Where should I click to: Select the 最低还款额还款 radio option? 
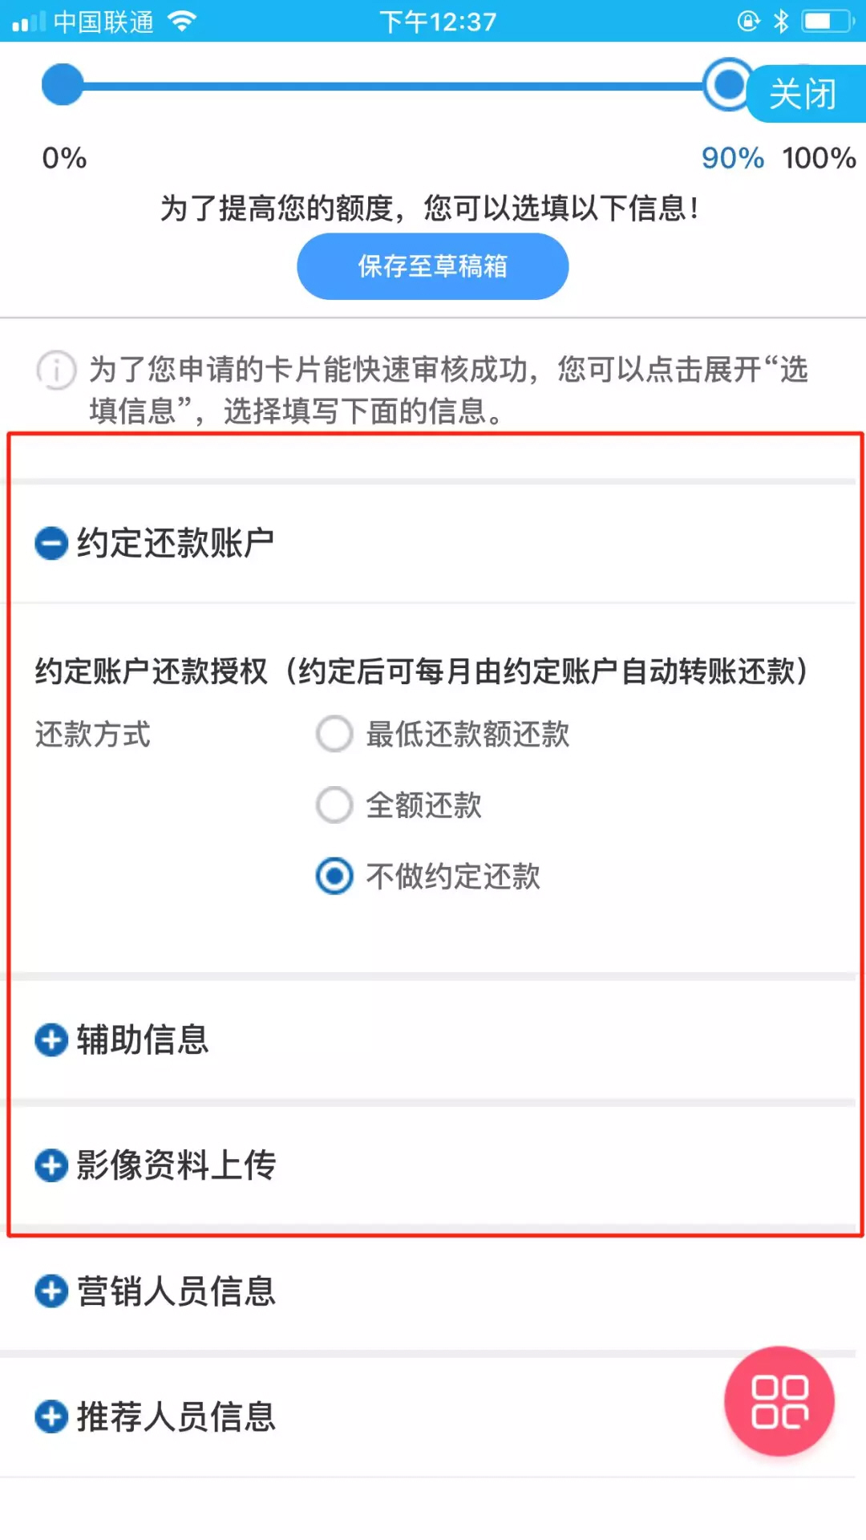[x=334, y=733]
